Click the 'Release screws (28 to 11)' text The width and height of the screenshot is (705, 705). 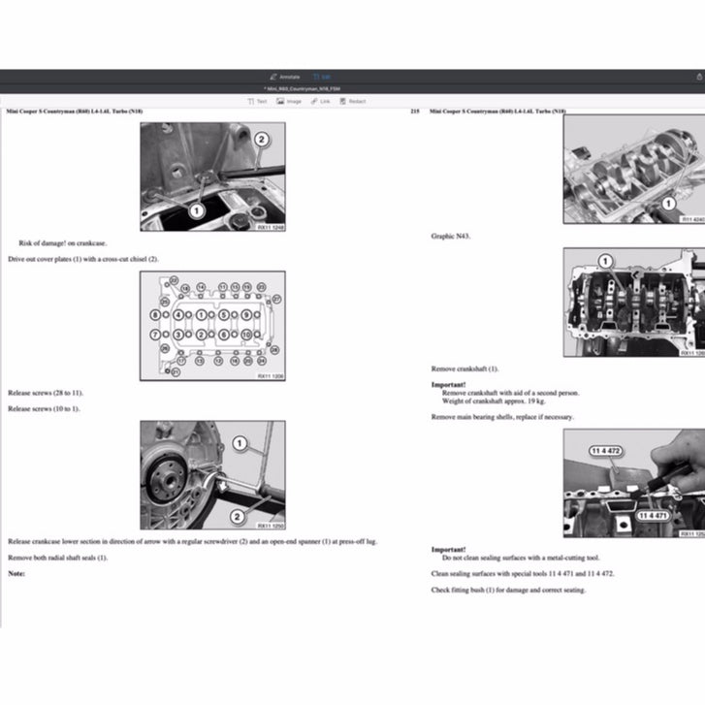pos(46,394)
